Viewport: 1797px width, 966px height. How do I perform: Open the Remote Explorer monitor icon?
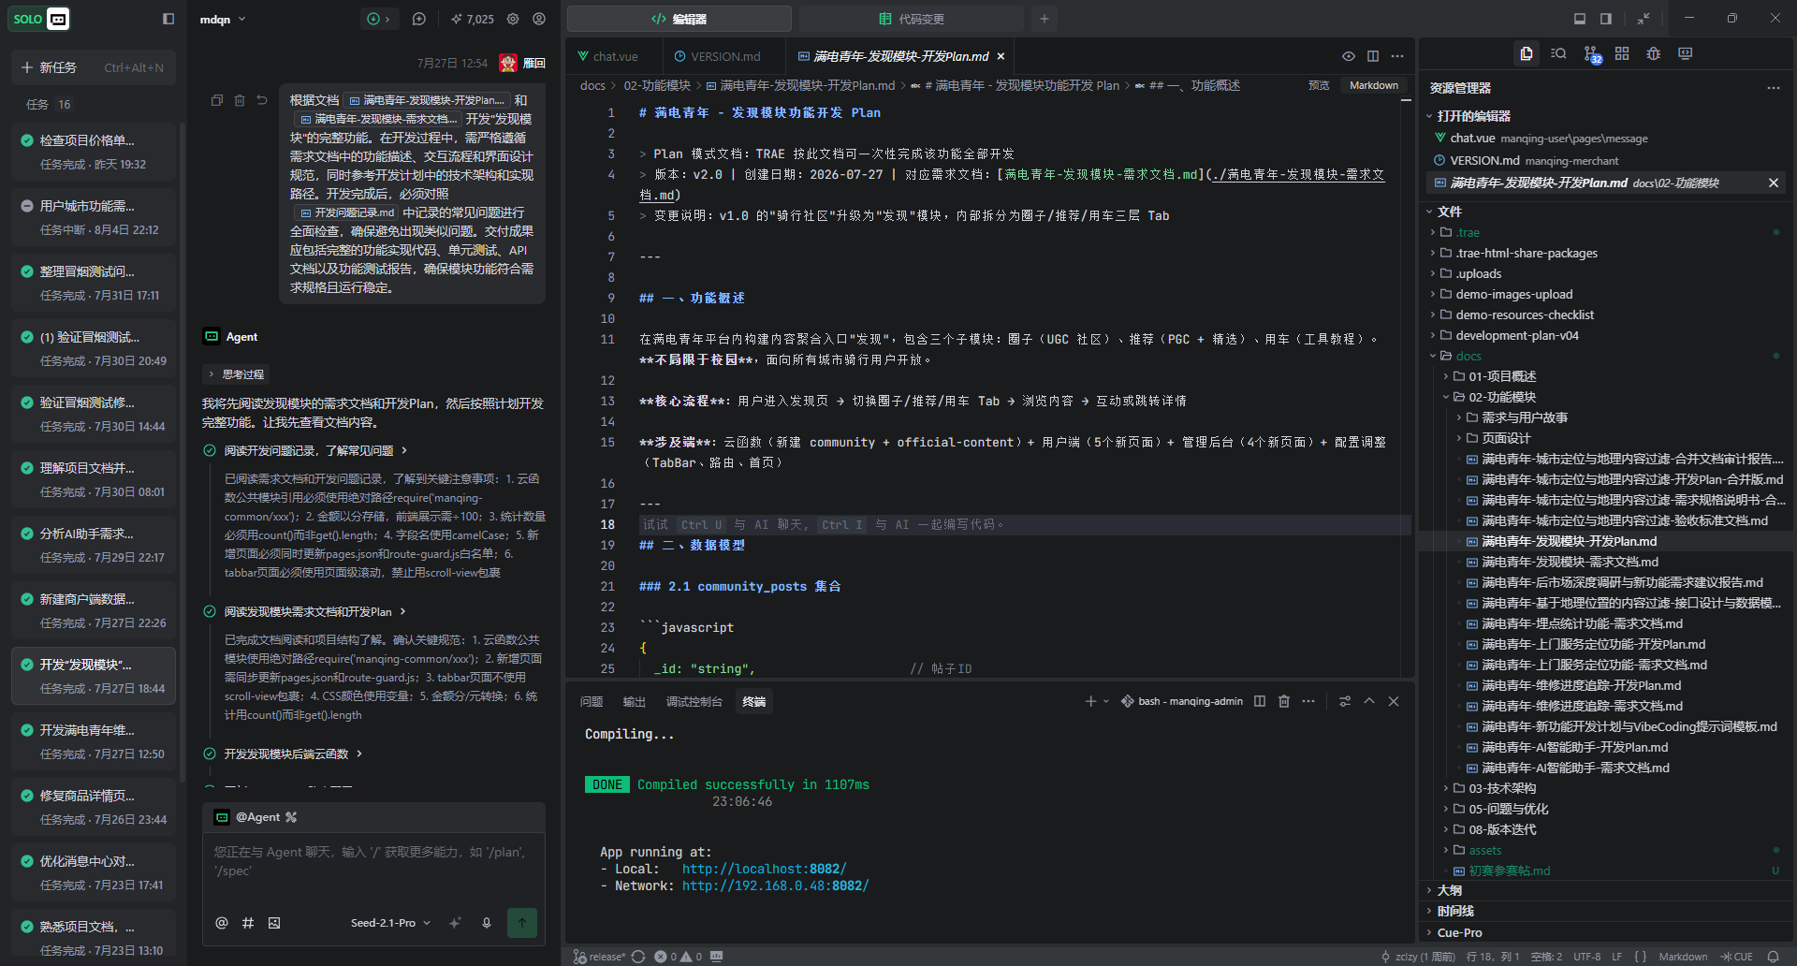click(1686, 54)
